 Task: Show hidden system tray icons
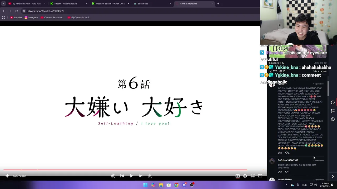click(x=286, y=185)
